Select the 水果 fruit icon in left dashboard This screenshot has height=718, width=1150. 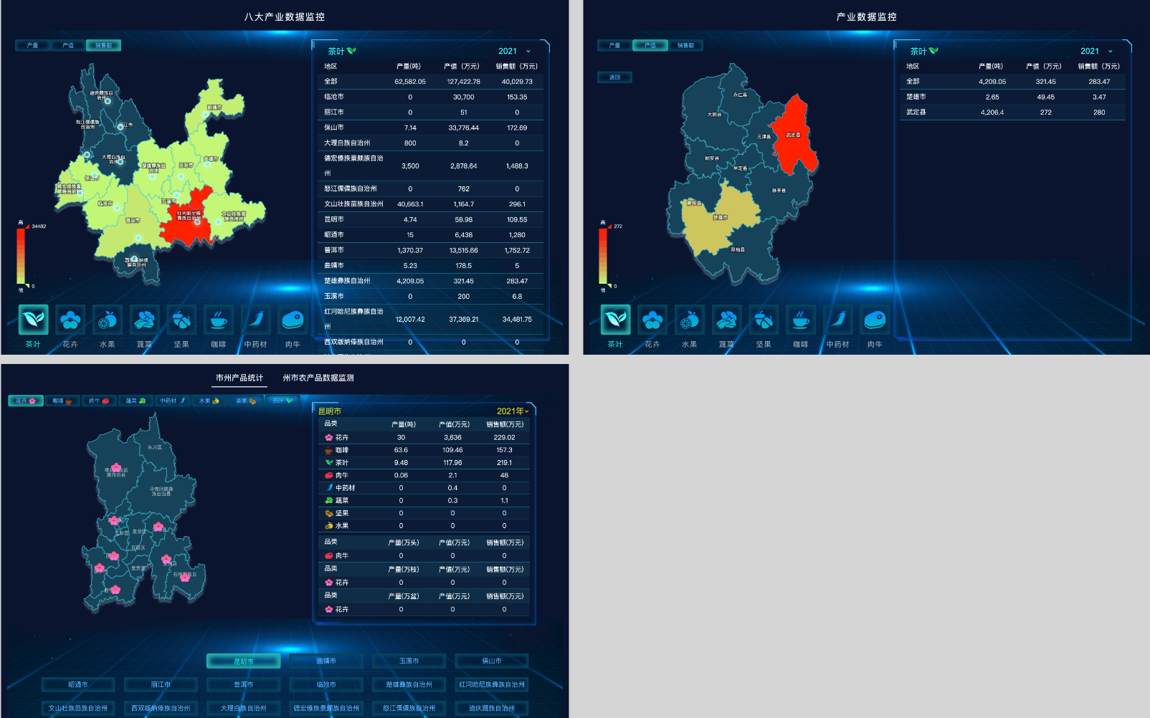pos(108,320)
